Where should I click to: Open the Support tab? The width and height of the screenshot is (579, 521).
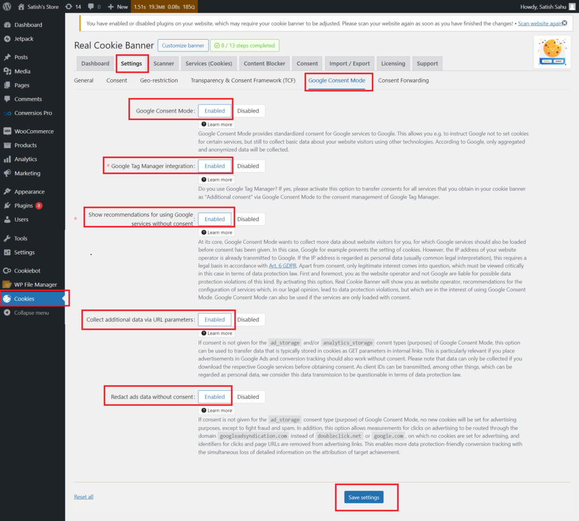(427, 63)
